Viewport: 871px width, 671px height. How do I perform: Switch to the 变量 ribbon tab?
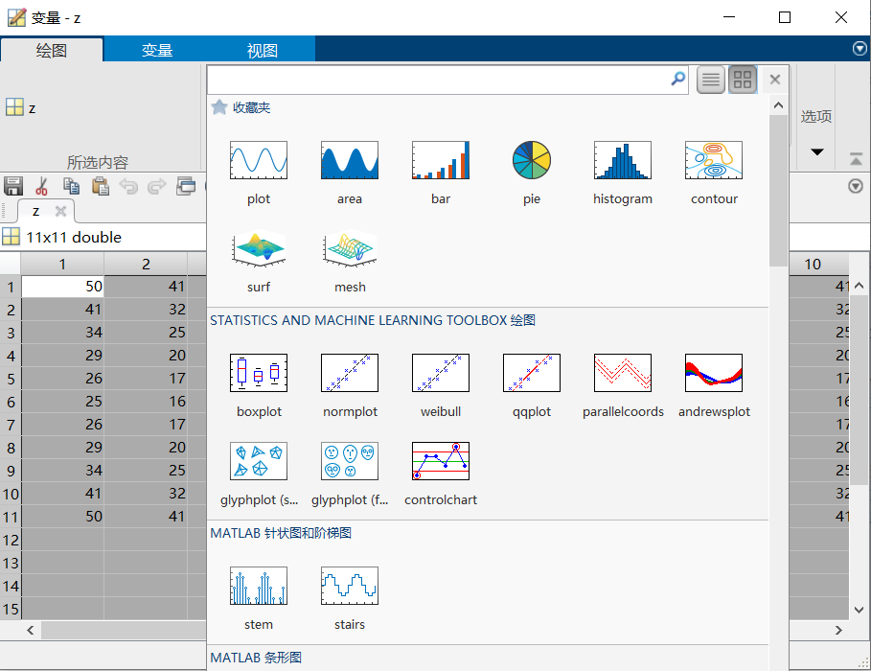pos(157,51)
